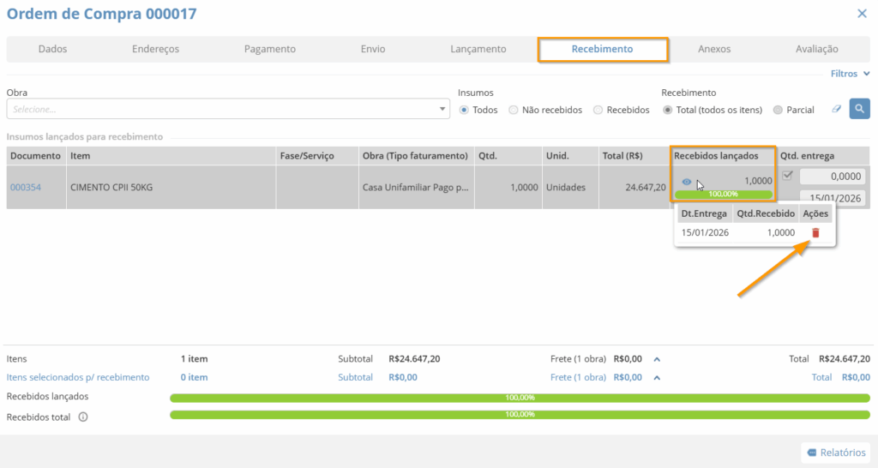The width and height of the screenshot is (878, 468).
Task: Click info icon beside Recebidos total
Action: [x=83, y=417]
